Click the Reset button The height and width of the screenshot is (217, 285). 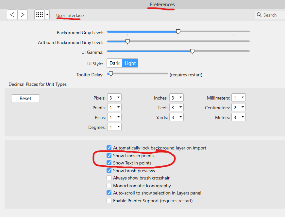click(25, 98)
